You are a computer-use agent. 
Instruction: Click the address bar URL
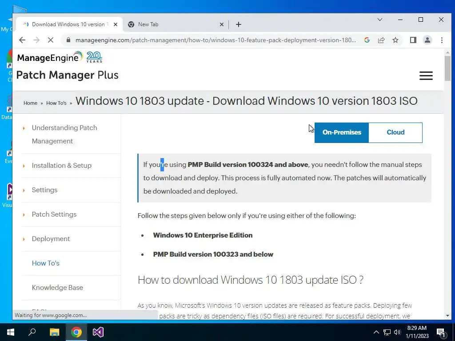coord(216,40)
